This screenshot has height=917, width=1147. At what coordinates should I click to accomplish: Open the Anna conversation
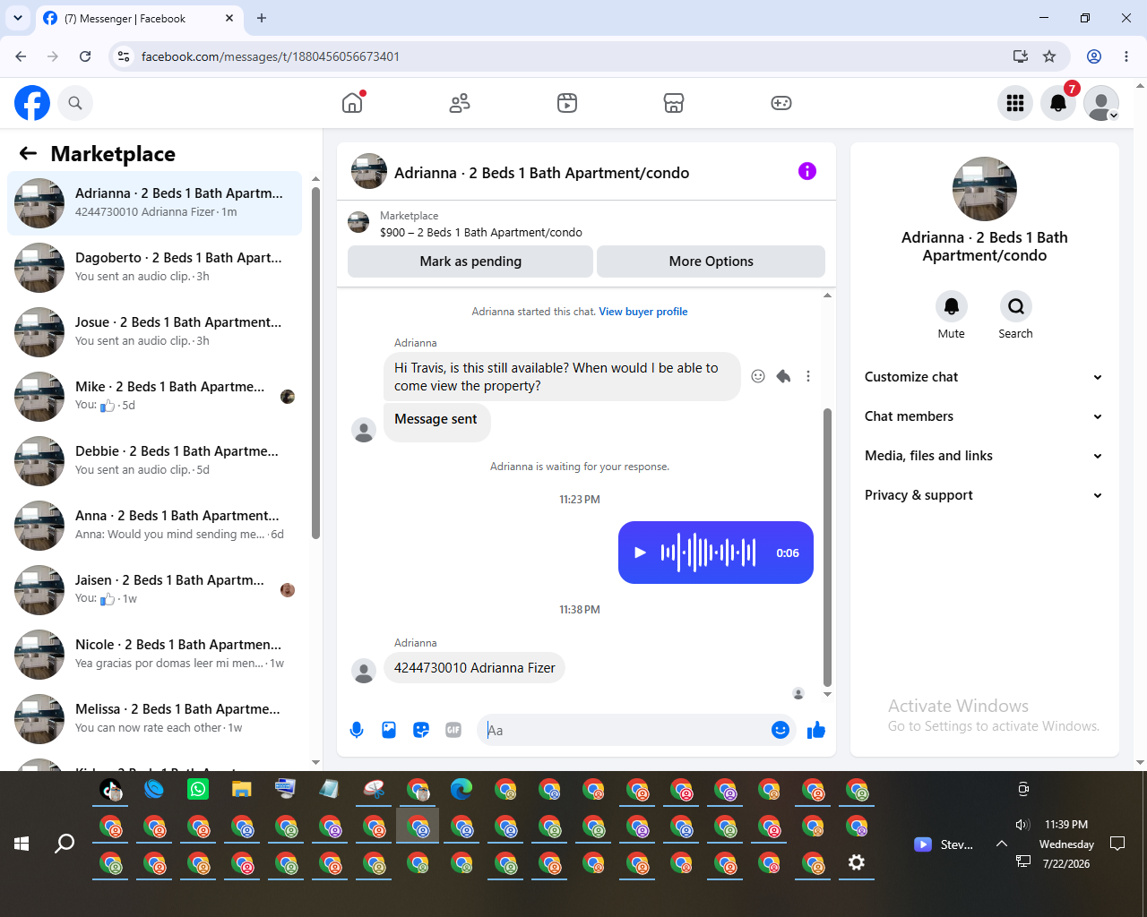click(154, 526)
